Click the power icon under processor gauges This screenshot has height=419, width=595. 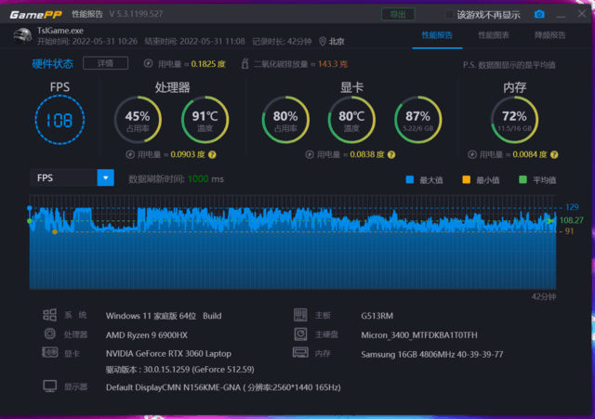[x=130, y=155]
